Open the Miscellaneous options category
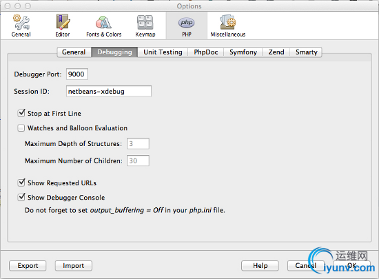This screenshot has height=279, width=379. pyautogui.click(x=227, y=25)
